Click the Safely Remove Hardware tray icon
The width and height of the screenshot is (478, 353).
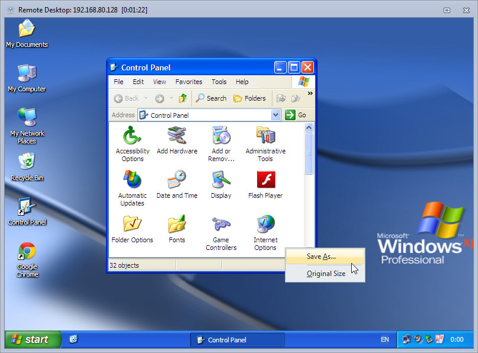(x=429, y=339)
